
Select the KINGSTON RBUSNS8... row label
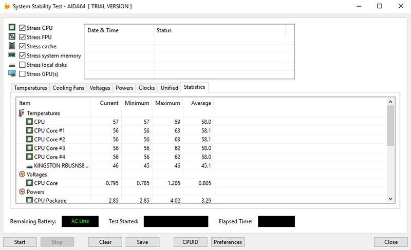61,165
